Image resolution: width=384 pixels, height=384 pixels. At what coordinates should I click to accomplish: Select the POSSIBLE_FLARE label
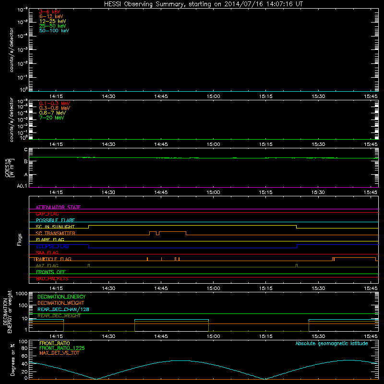pos(55,220)
